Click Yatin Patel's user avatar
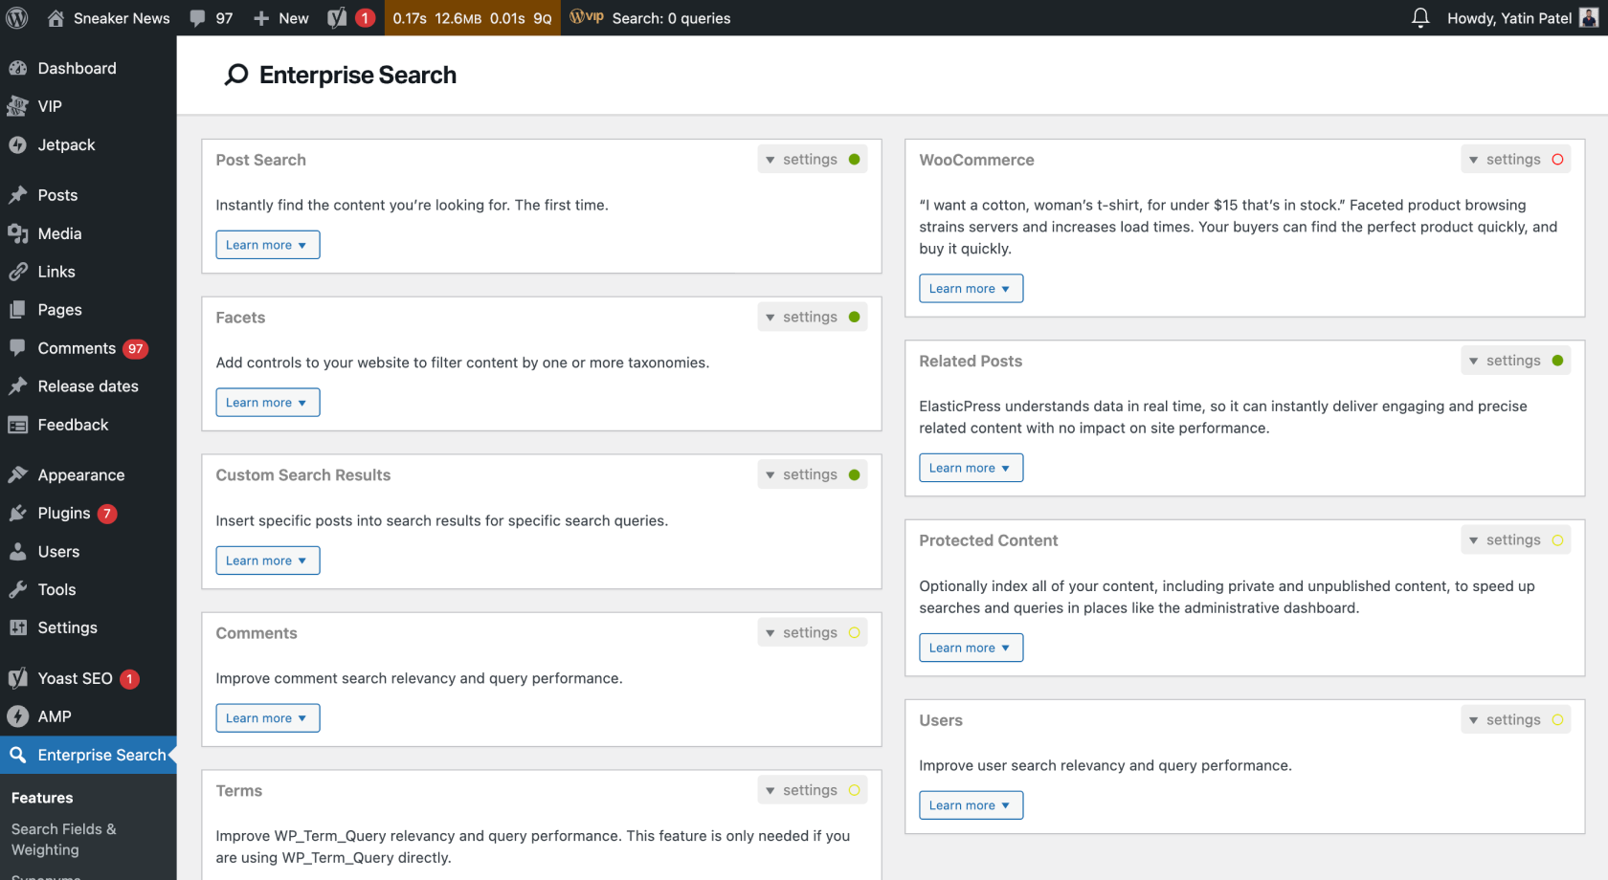 (x=1588, y=18)
